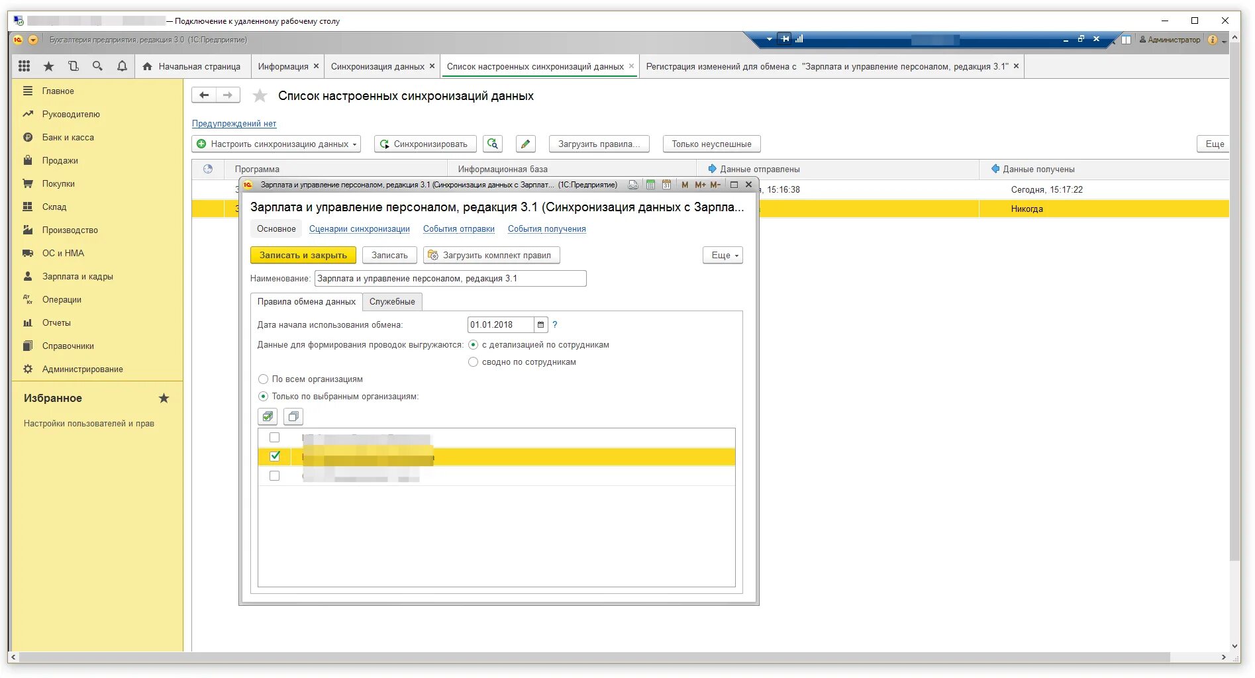Click the exchange start date field
The image size is (1255, 678).
coord(500,325)
